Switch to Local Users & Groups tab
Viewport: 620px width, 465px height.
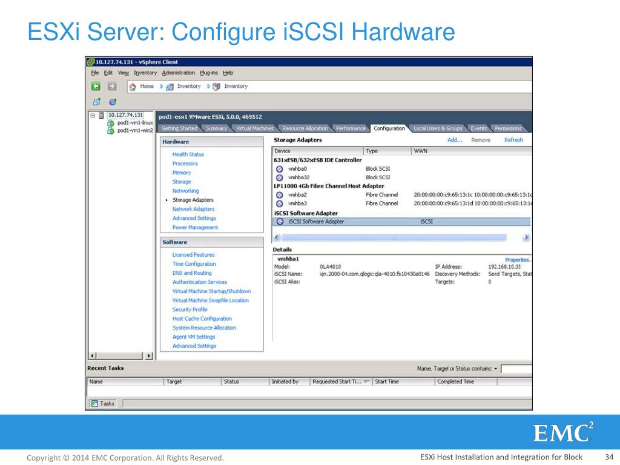(x=438, y=128)
